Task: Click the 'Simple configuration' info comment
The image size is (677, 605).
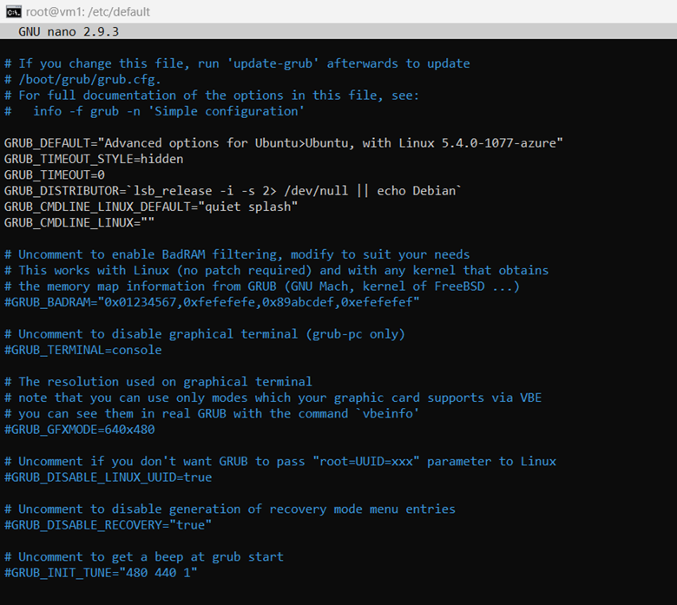Action: (x=226, y=111)
